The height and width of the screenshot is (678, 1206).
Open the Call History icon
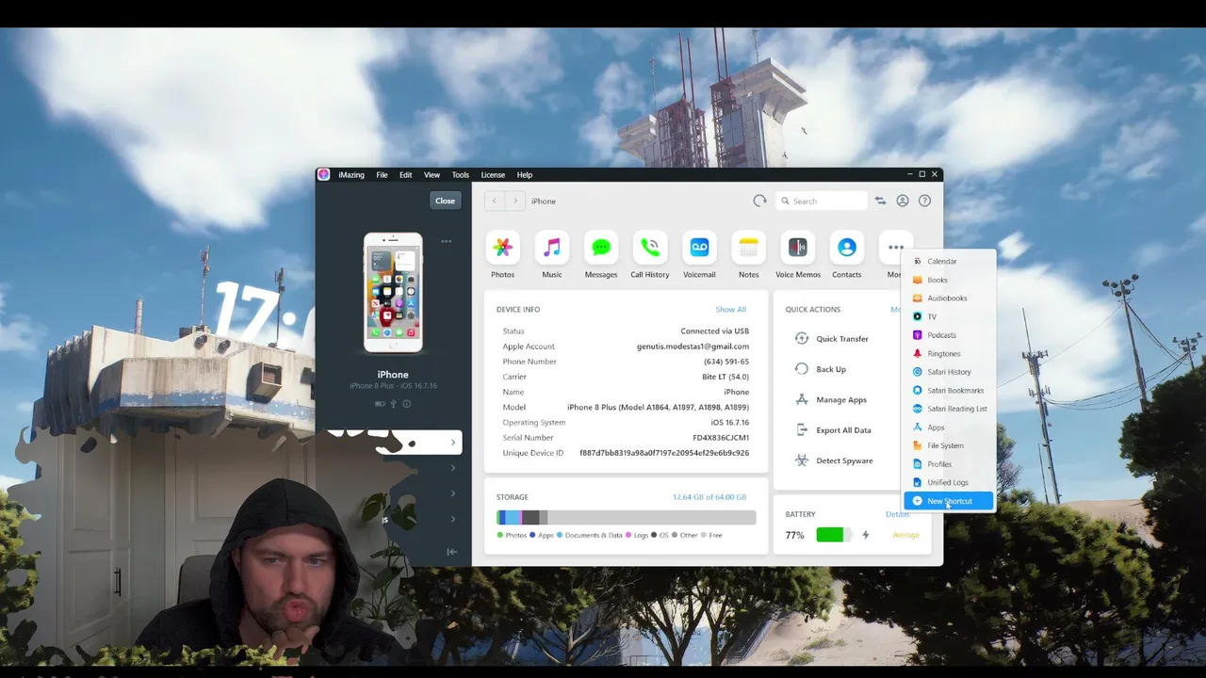pos(650,248)
